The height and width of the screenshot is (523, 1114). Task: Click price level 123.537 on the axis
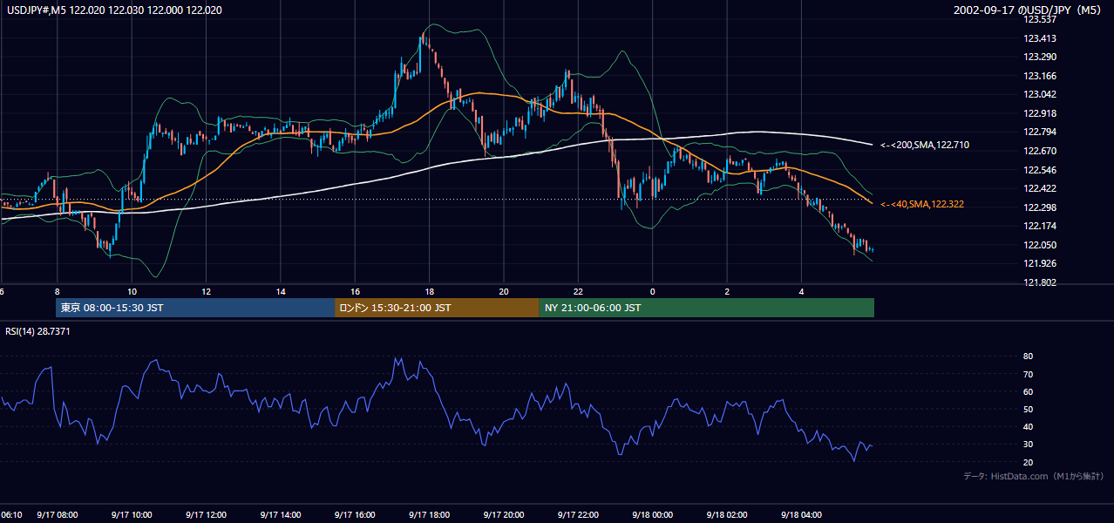pos(1039,19)
